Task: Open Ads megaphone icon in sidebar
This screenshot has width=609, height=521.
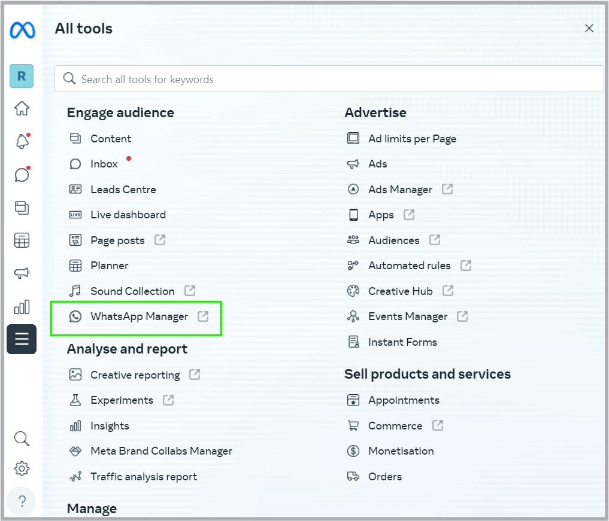Action: 22,273
